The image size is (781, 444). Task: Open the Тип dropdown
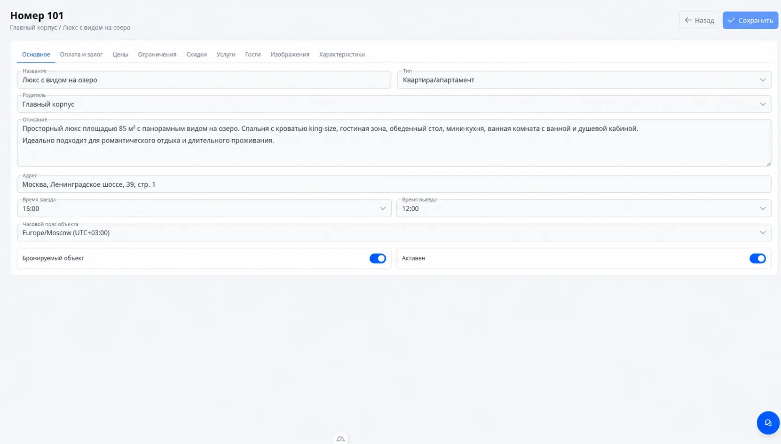click(x=584, y=80)
